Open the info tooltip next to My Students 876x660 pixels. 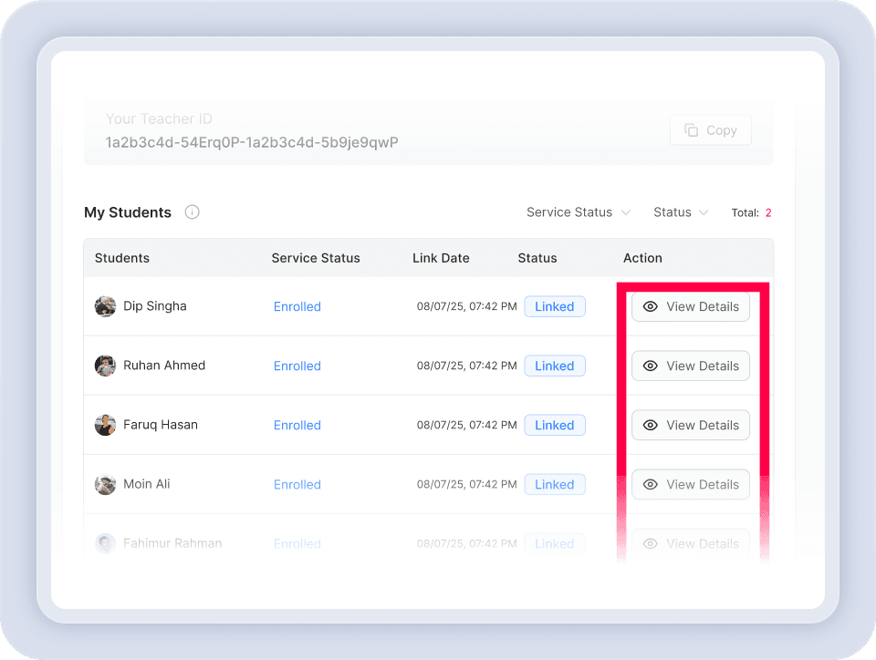tap(192, 211)
